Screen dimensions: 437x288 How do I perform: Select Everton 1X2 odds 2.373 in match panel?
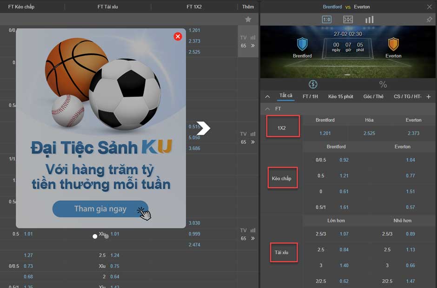[x=413, y=133]
